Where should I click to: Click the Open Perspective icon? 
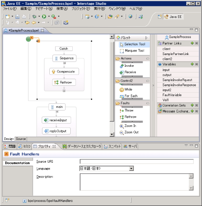point(160,17)
